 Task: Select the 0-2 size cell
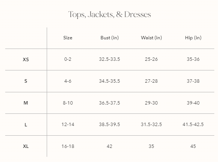point(68,59)
